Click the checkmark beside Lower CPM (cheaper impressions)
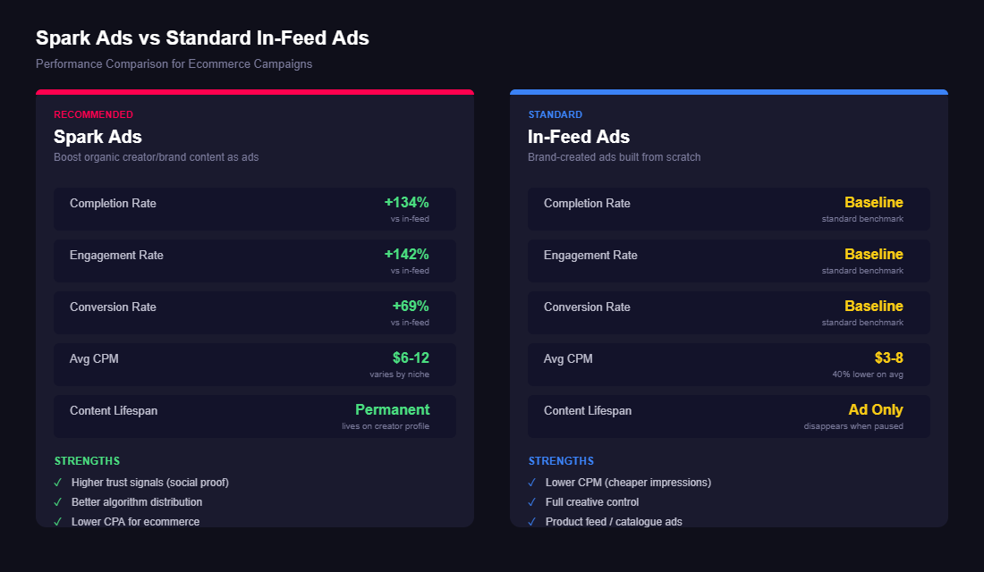 click(531, 482)
